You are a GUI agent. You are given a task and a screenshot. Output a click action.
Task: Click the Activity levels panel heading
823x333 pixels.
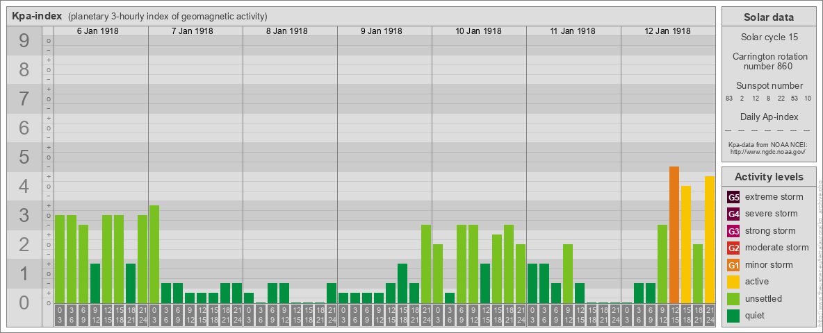(x=769, y=177)
